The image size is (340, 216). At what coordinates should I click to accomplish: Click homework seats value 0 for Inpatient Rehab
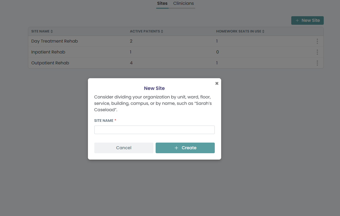point(217,52)
